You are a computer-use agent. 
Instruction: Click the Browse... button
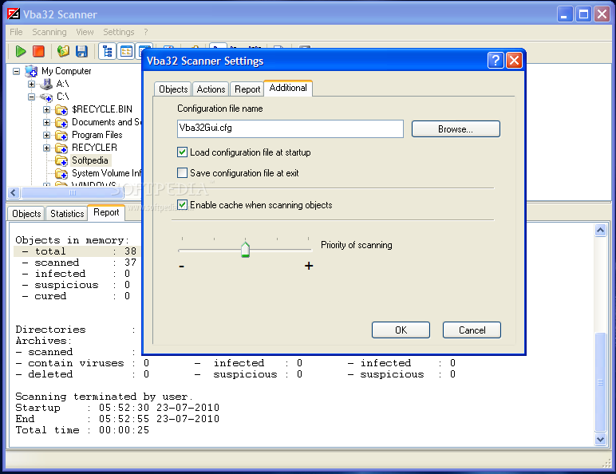pos(456,129)
